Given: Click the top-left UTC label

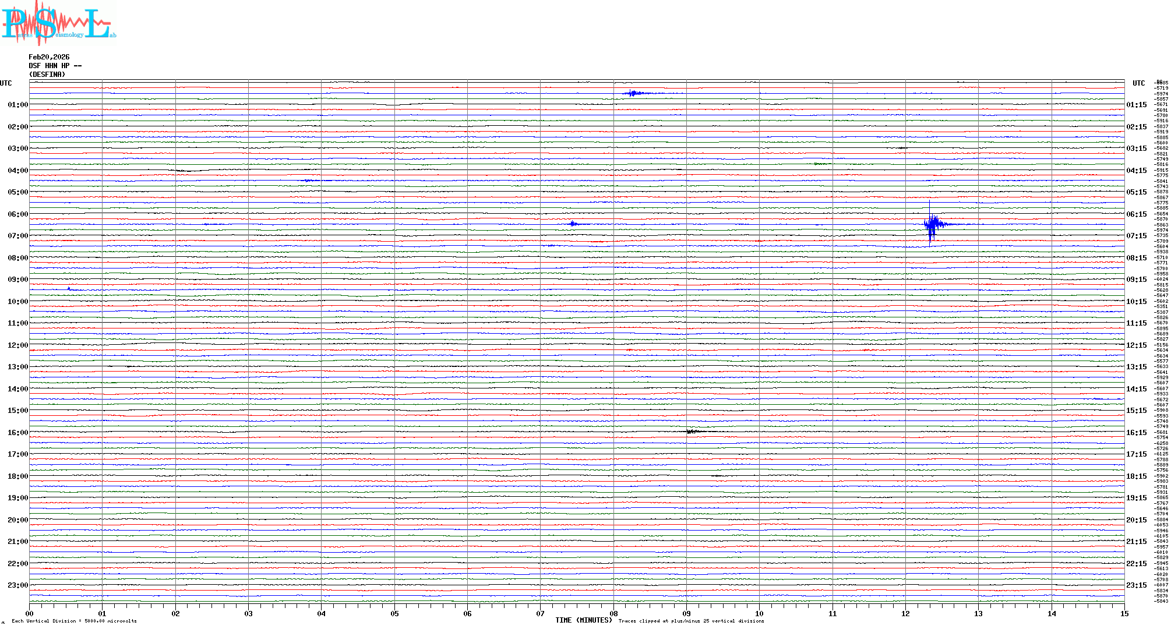Looking at the screenshot, I should (6, 83).
